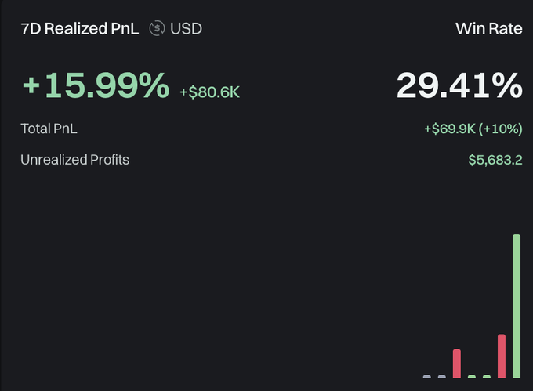Image resolution: width=533 pixels, height=391 pixels.
Task: Click the first small green bar
Action: [472, 376]
